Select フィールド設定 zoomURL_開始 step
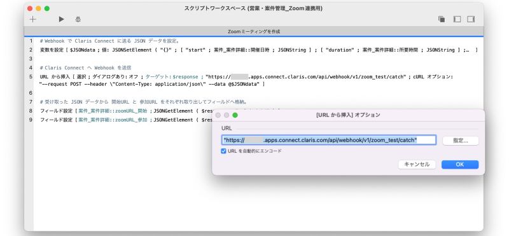 point(126,111)
